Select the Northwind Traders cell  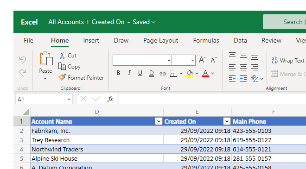(97, 149)
